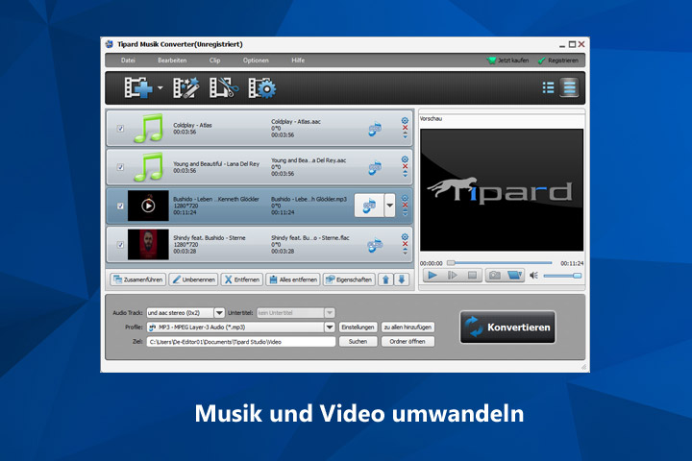Viewport: 692px width, 461px height.
Task: Remove Shindy - Sterne with red X
Action: (x=405, y=244)
